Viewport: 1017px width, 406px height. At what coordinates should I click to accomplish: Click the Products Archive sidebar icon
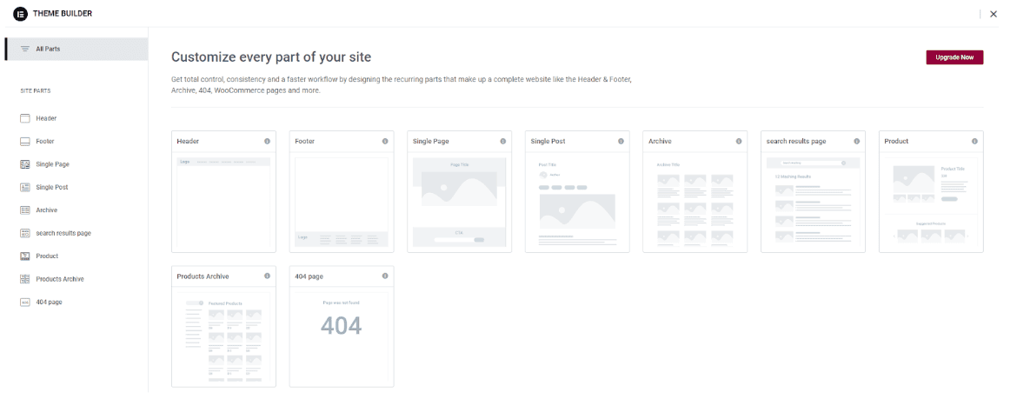25,279
